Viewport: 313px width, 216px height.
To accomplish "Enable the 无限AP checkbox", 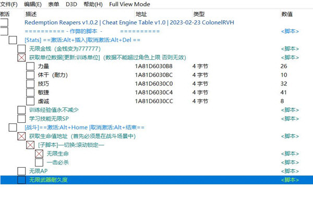I will (21, 171).
